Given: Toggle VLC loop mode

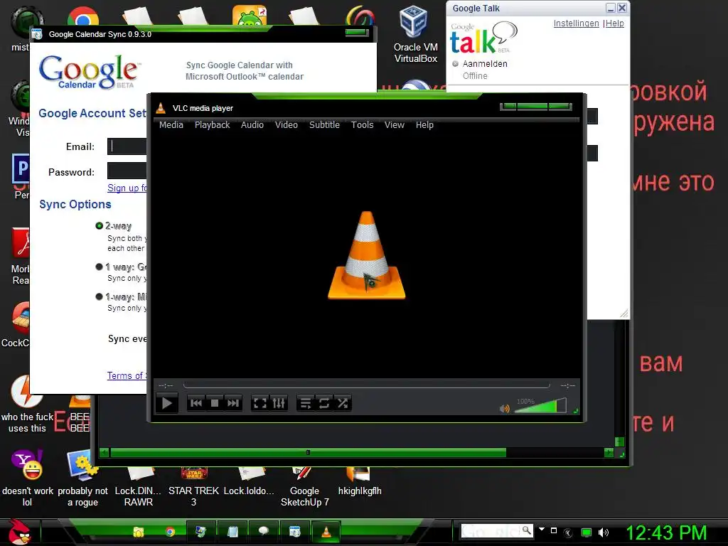Looking at the screenshot, I should click(x=324, y=403).
